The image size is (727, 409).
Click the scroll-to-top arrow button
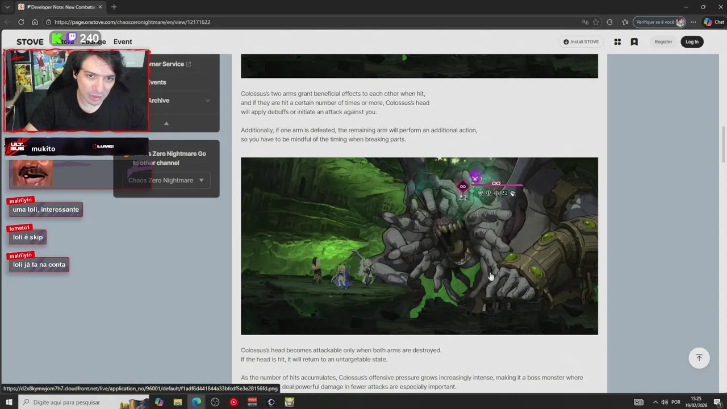click(699, 358)
